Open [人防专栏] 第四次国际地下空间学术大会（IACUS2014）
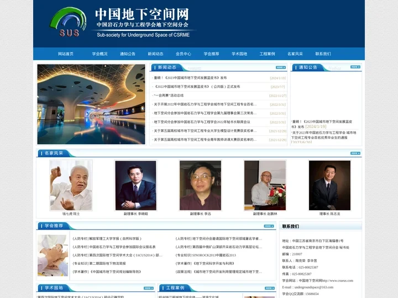Screen dimensions: 398x298 pyautogui.click(x=117, y=255)
